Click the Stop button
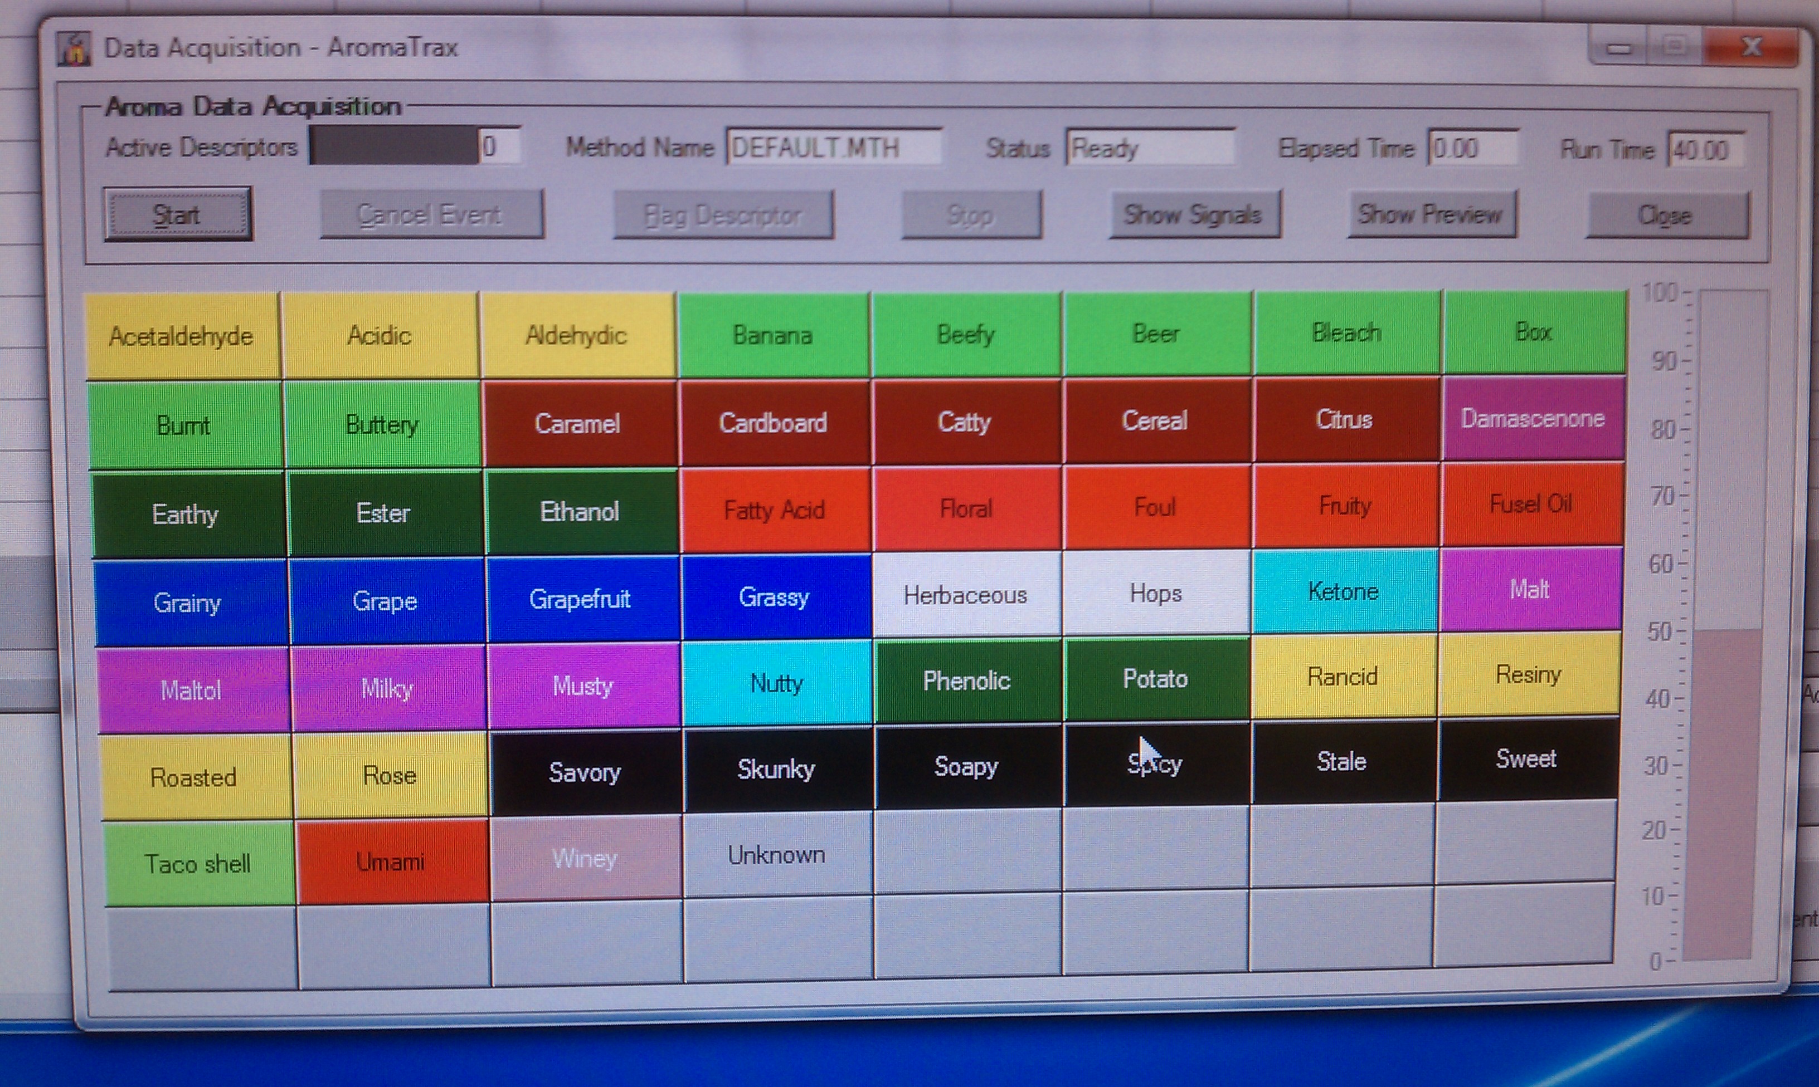The width and height of the screenshot is (1819, 1087). 971,214
